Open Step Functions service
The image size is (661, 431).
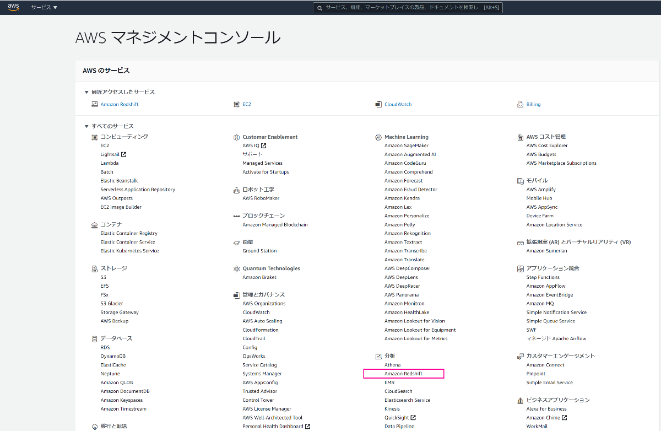[543, 277]
